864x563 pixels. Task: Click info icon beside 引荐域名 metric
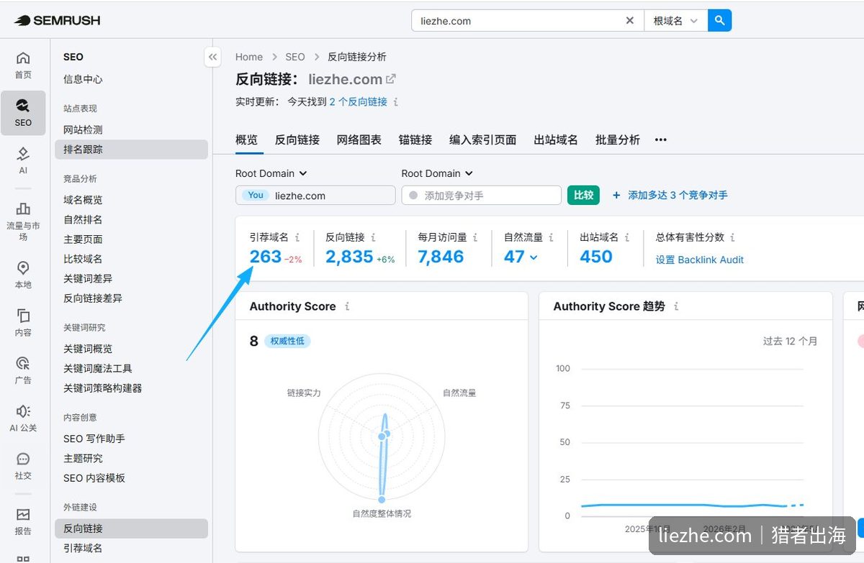pyautogui.click(x=297, y=237)
